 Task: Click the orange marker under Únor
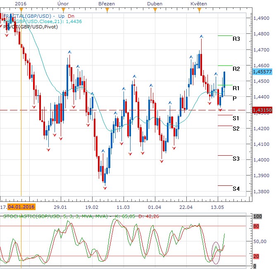[62, 9]
